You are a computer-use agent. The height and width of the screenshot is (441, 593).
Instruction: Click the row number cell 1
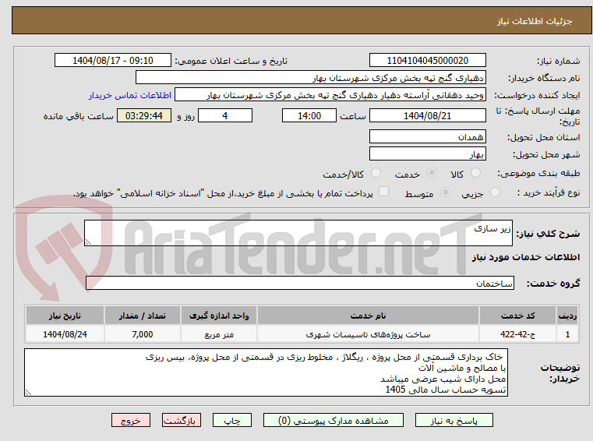pyautogui.click(x=567, y=334)
